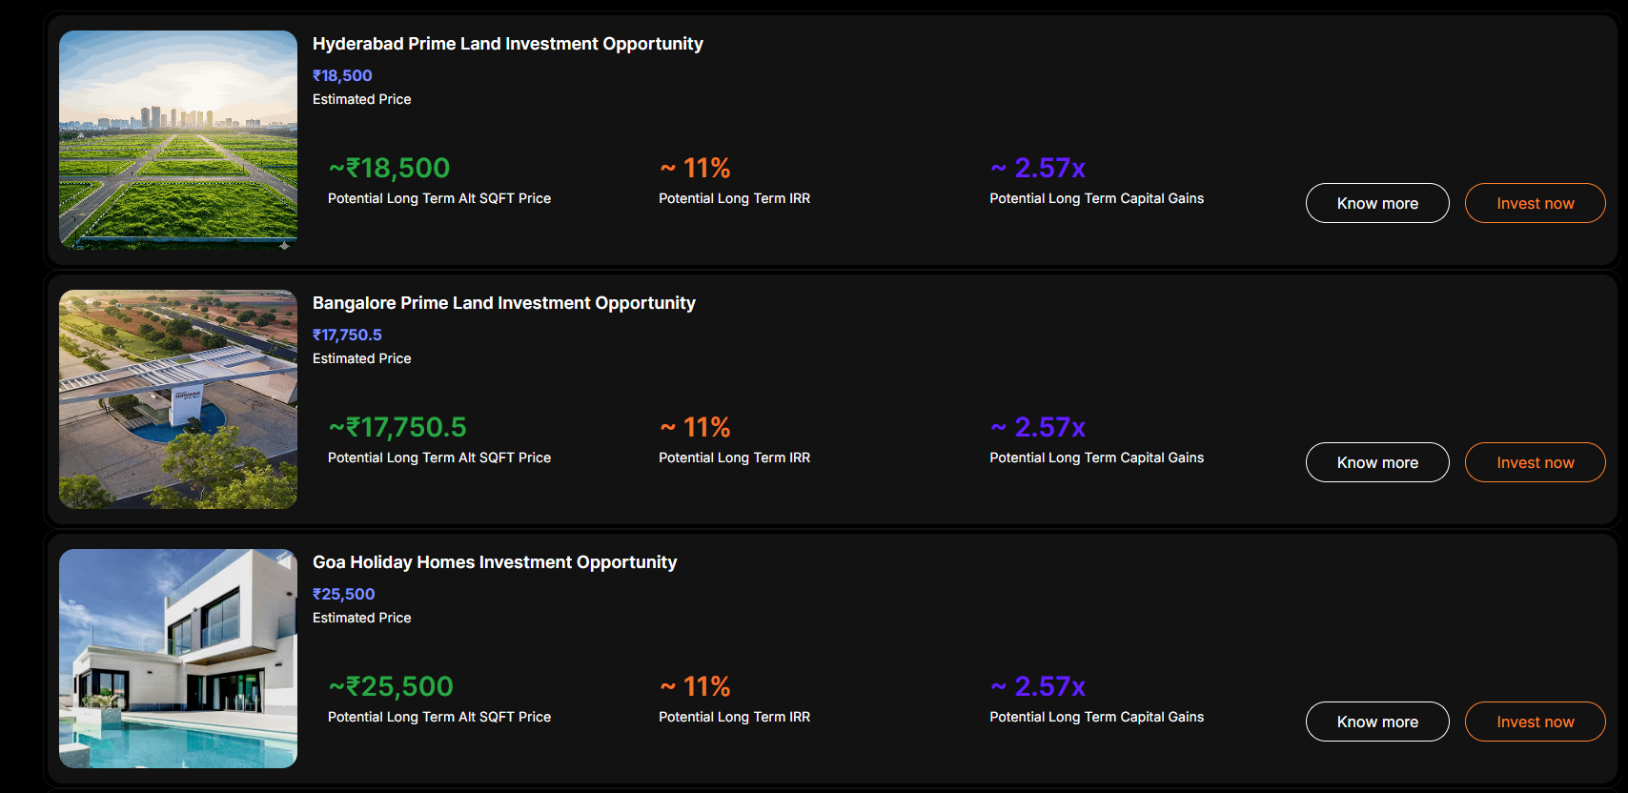Select the ₹17,750.5 estimated price under Bangalore title
The image size is (1628, 793).
click(x=347, y=335)
